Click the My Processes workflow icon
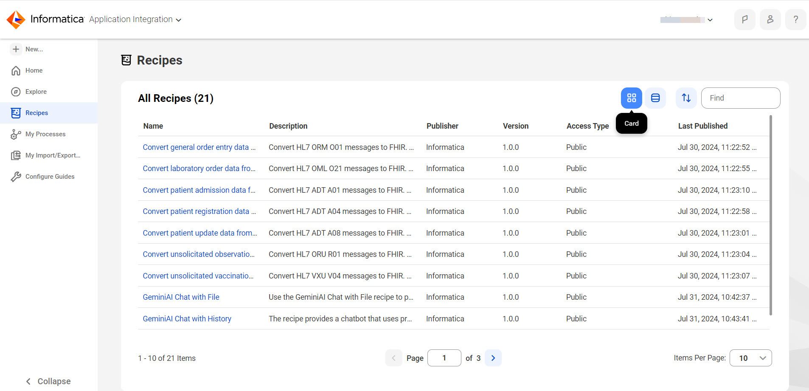 click(16, 134)
